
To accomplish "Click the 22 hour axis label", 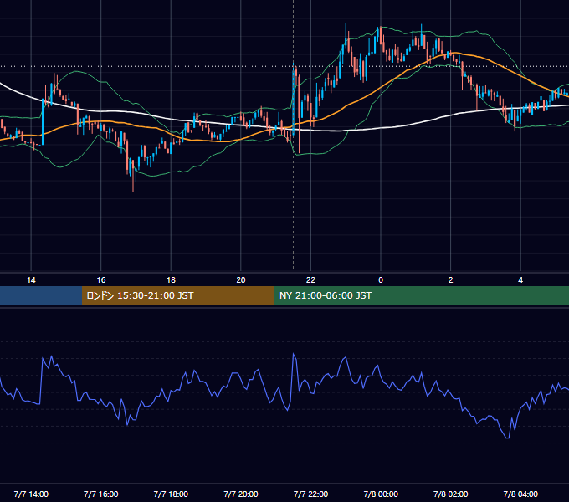I will pos(310,280).
